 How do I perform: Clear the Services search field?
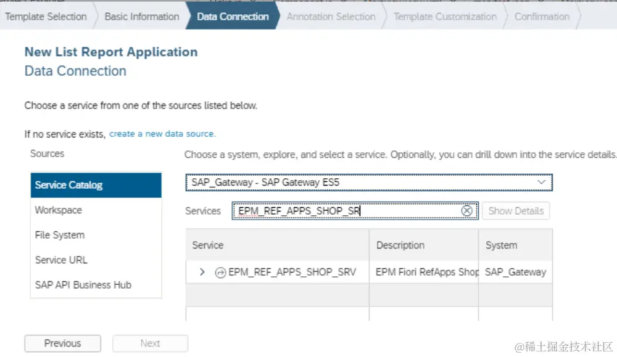467,211
